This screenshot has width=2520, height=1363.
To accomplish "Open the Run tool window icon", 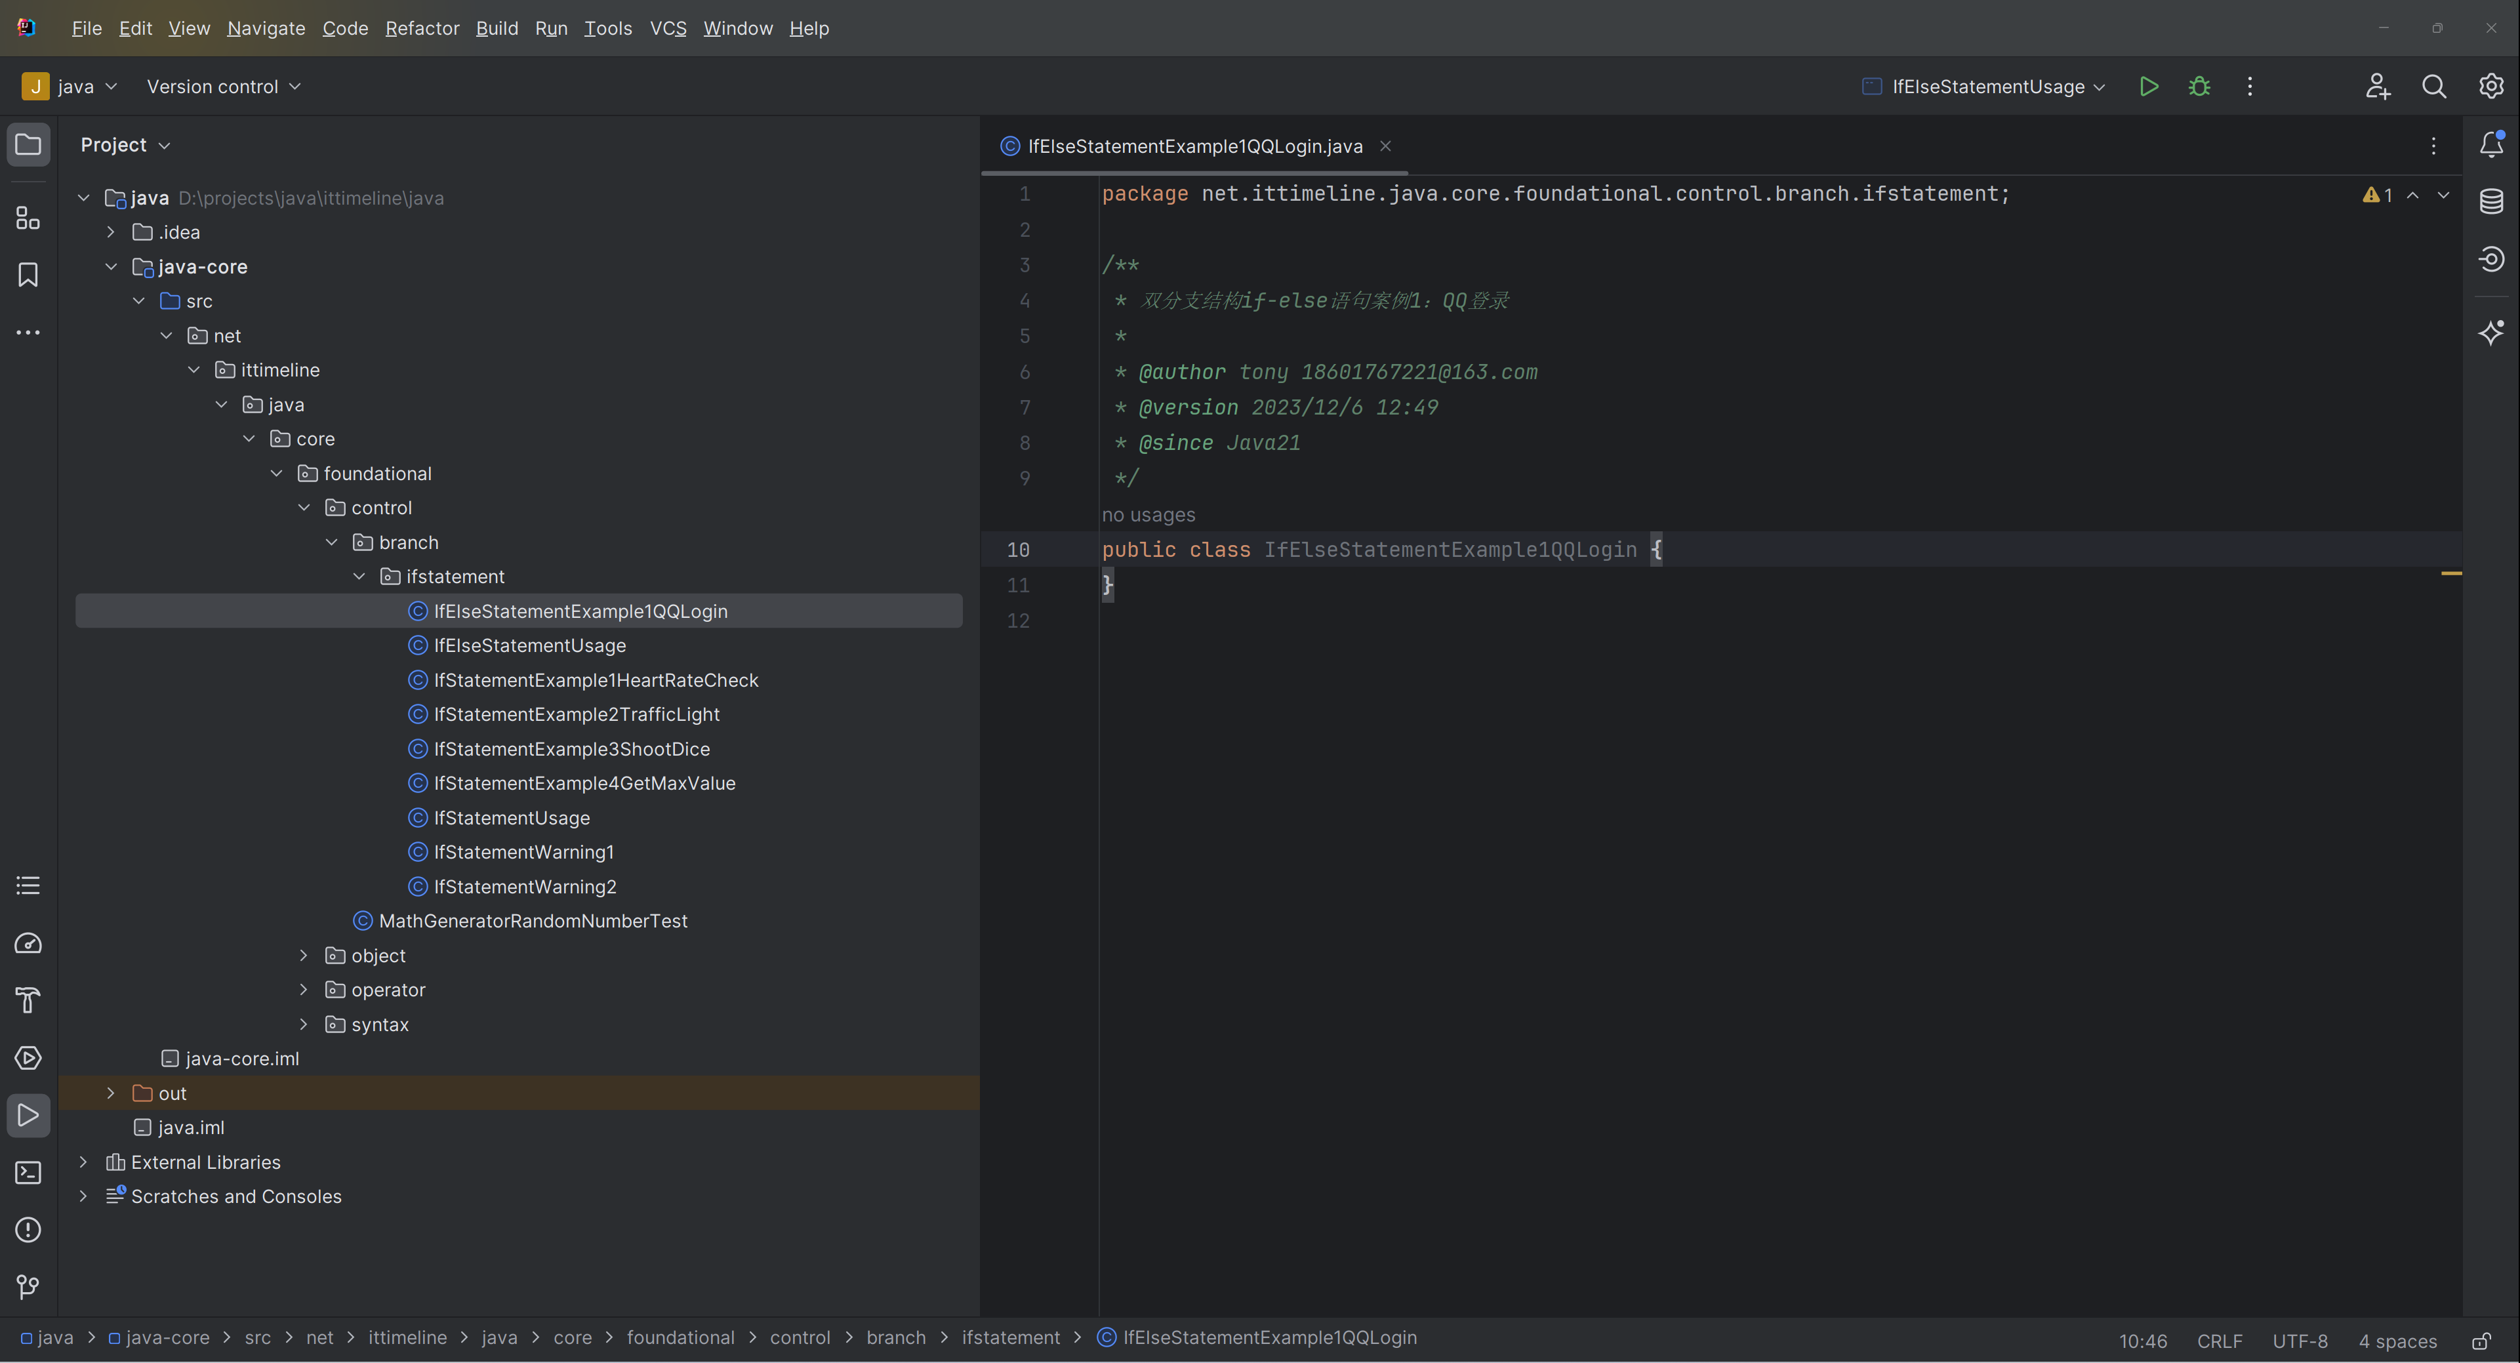I will coord(28,1116).
